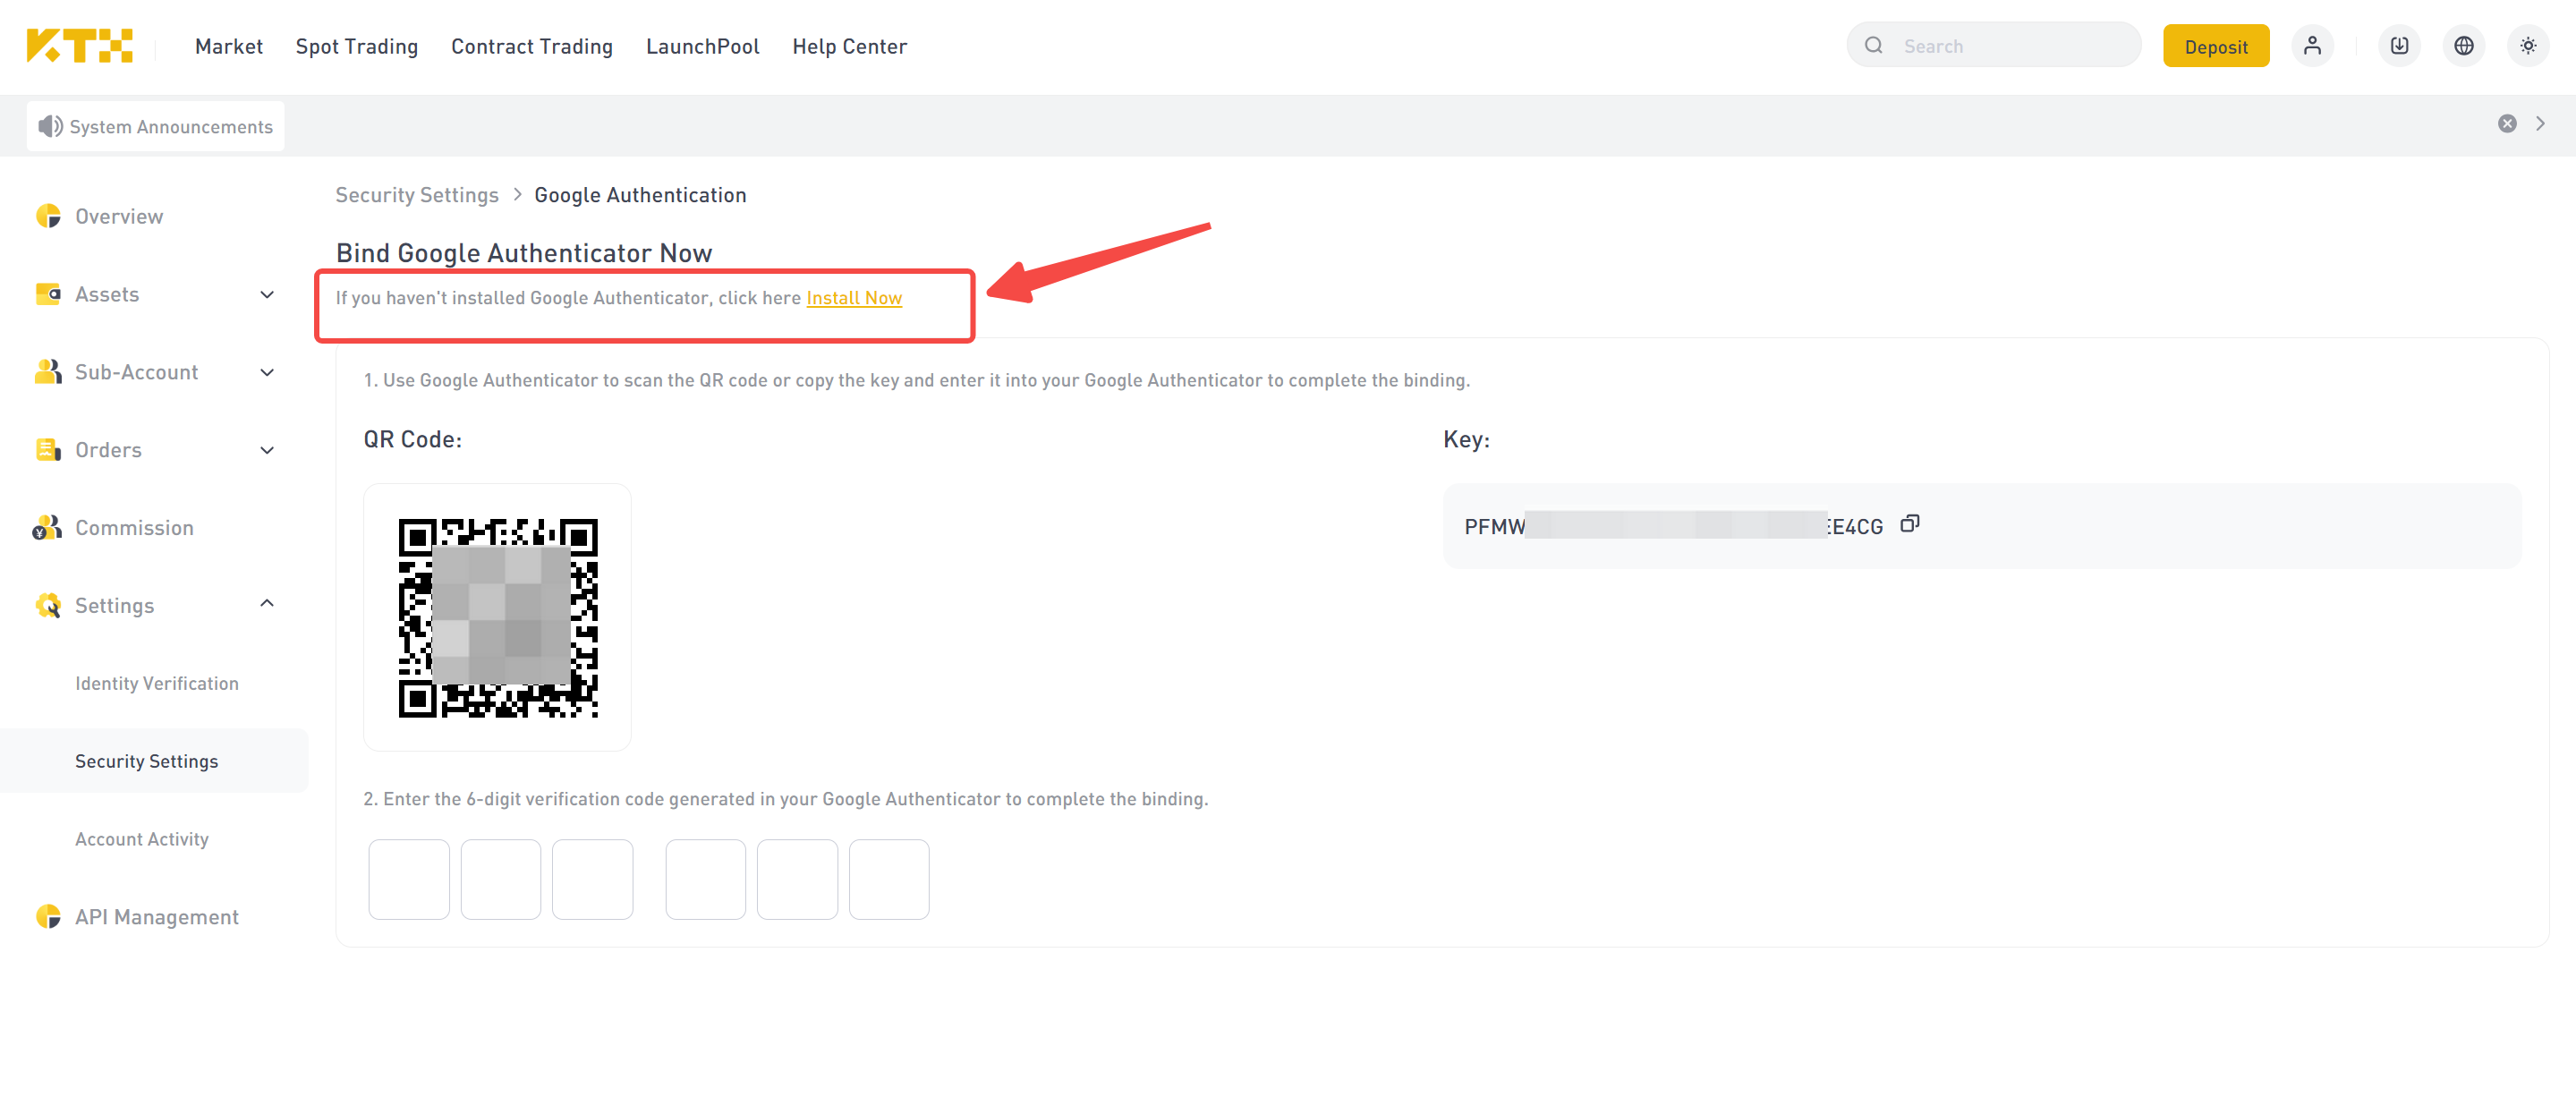Click the Orders icon

tap(48, 450)
